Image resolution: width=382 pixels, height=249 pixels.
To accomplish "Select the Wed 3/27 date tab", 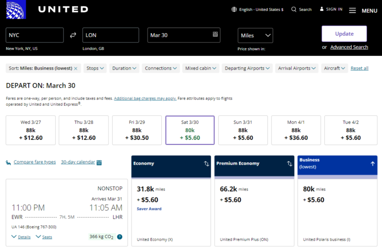I will pyautogui.click(x=31, y=130).
